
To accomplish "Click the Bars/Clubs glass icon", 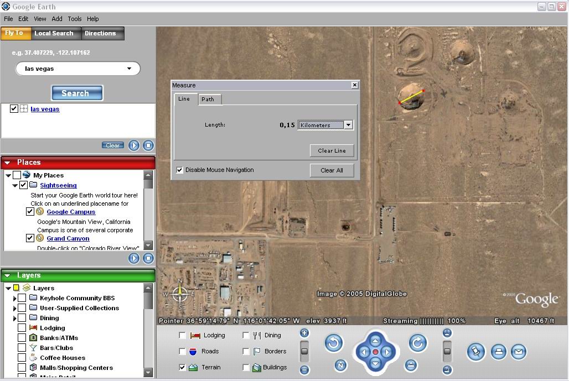I will (33, 348).
